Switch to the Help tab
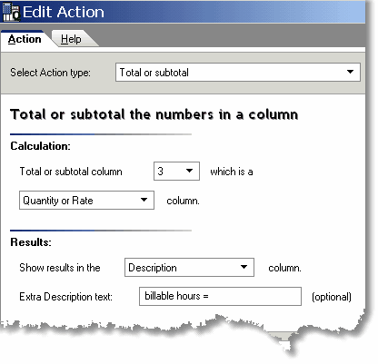The width and height of the screenshot is (378, 364). 71,39
